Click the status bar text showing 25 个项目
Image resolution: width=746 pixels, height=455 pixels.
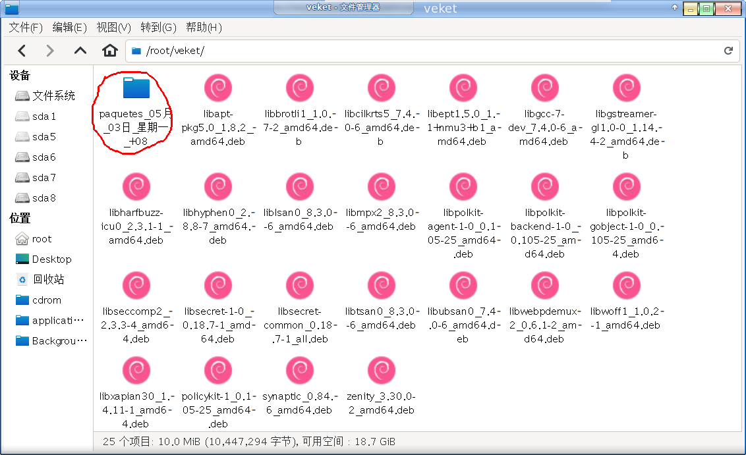tap(249, 442)
